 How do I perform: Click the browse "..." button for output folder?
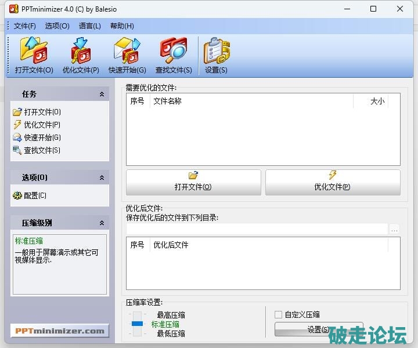[395, 229]
